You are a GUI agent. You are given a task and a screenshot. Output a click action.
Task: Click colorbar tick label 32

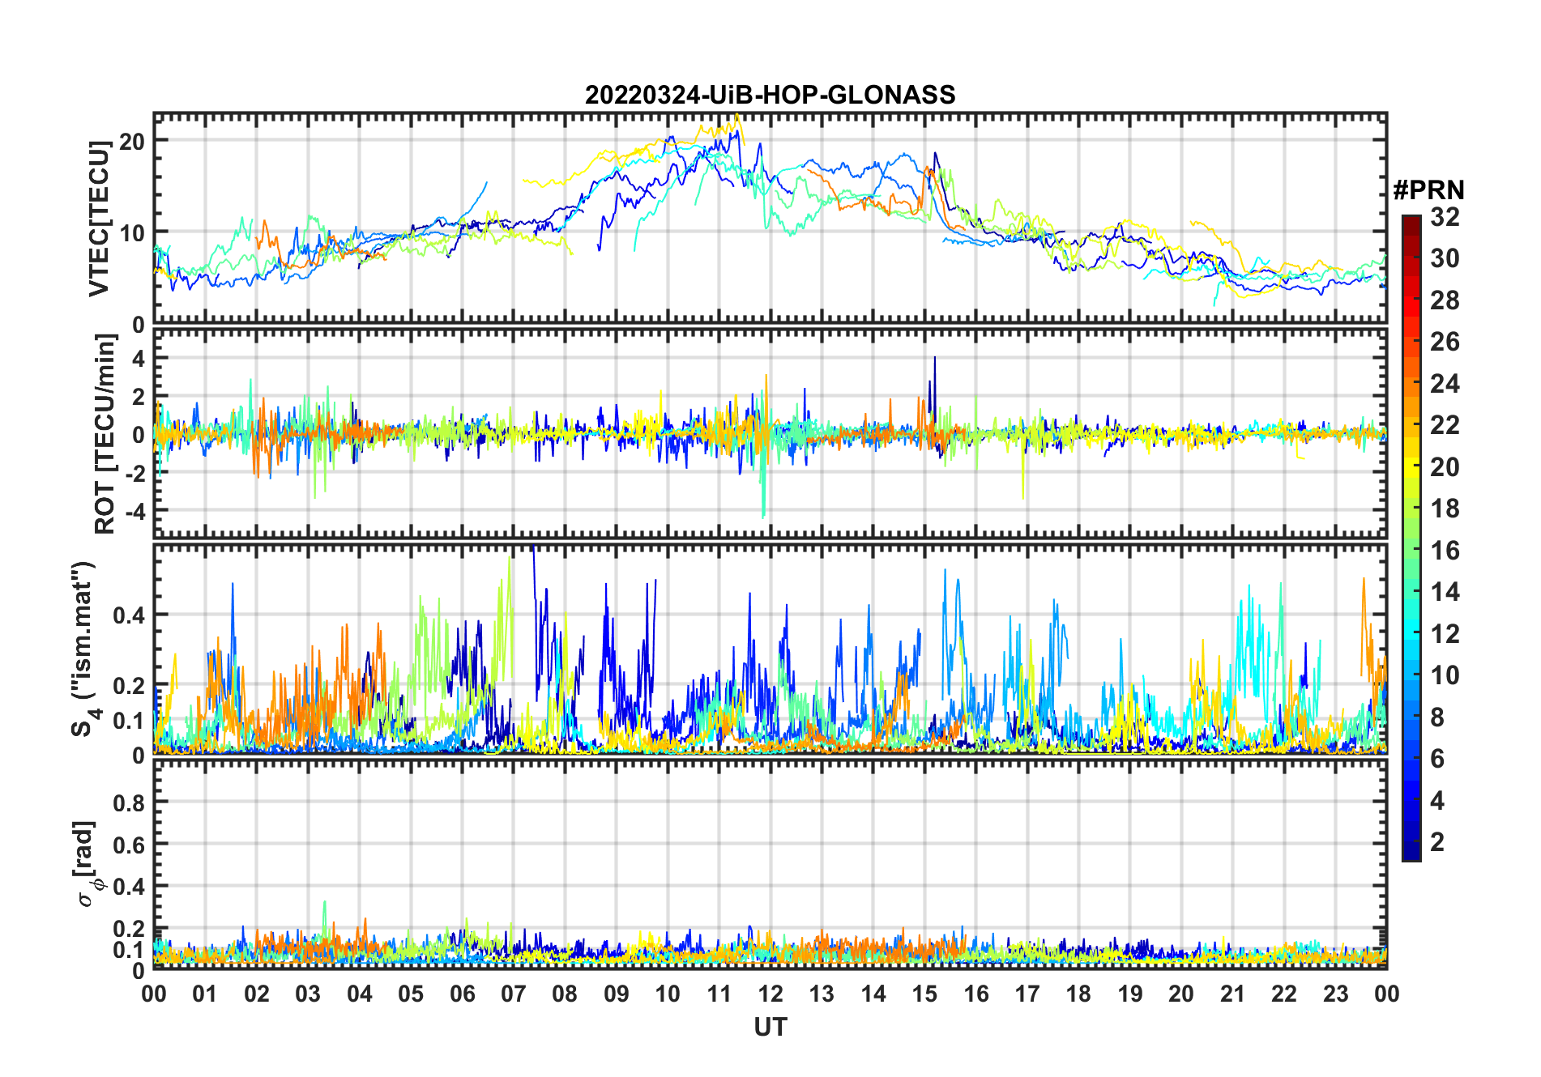coord(1445,217)
